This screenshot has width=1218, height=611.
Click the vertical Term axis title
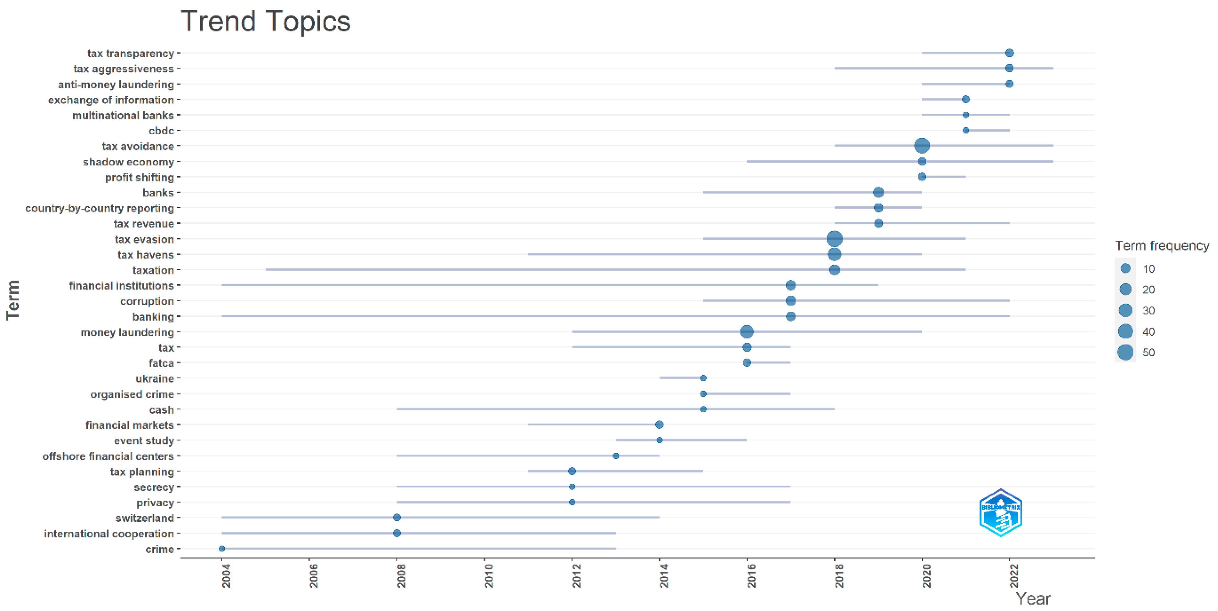tap(13, 300)
